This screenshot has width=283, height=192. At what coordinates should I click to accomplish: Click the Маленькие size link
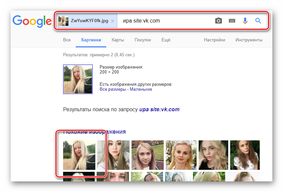[141, 89]
